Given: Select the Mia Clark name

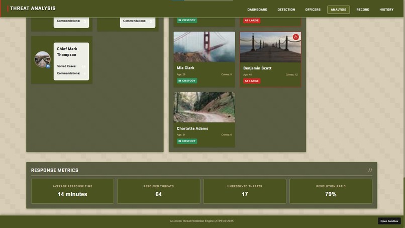Looking at the screenshot, I should (x=185, y=68).
